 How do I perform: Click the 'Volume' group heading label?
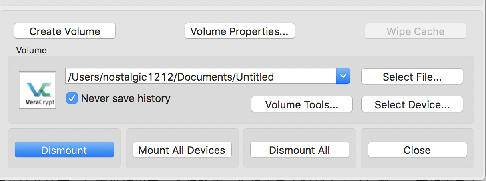coord(31,51)
